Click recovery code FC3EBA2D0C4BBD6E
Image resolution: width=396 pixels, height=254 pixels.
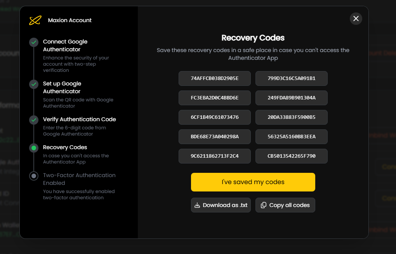tap(214, 98)
